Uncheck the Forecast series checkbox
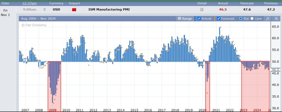 click(x=219, y=18)
